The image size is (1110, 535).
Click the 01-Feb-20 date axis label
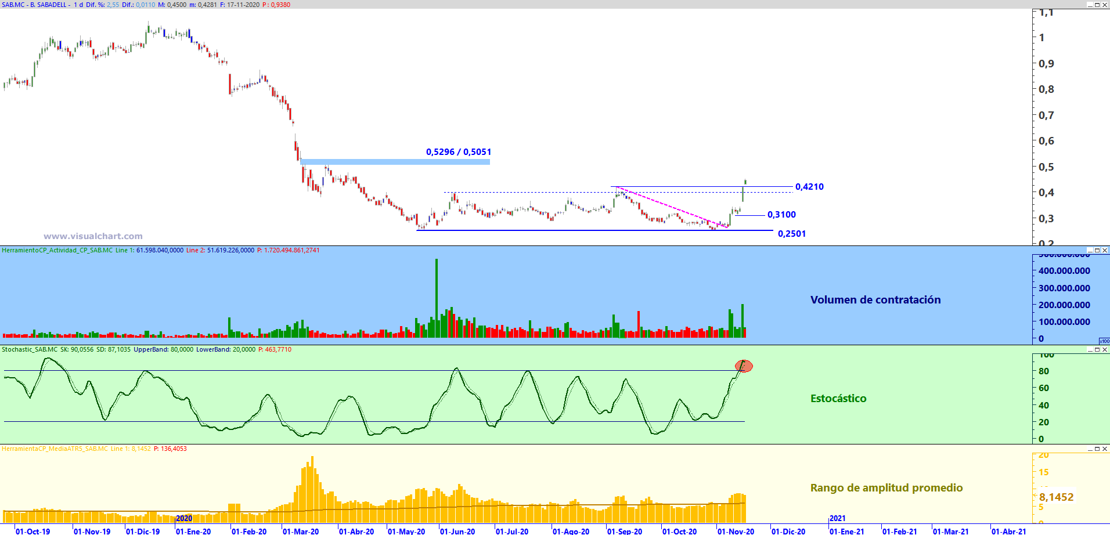[249, 531]
